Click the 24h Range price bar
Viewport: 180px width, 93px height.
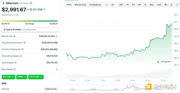30,21
